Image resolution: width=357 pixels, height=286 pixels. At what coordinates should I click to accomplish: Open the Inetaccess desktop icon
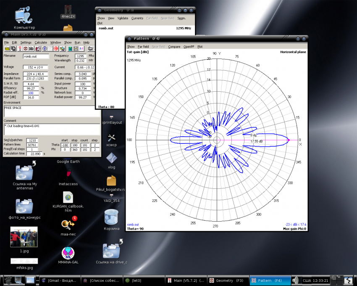coord(68,177)
